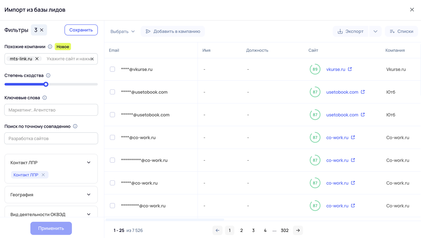This screenshot has height=238, width=421.
Task: Click the Степень сходства slider handle
Action: [46, 84]
